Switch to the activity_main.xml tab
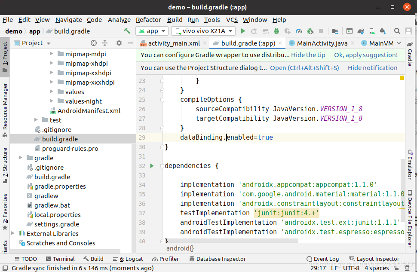This screenshot has height=272, width=417. click(174, 43)
